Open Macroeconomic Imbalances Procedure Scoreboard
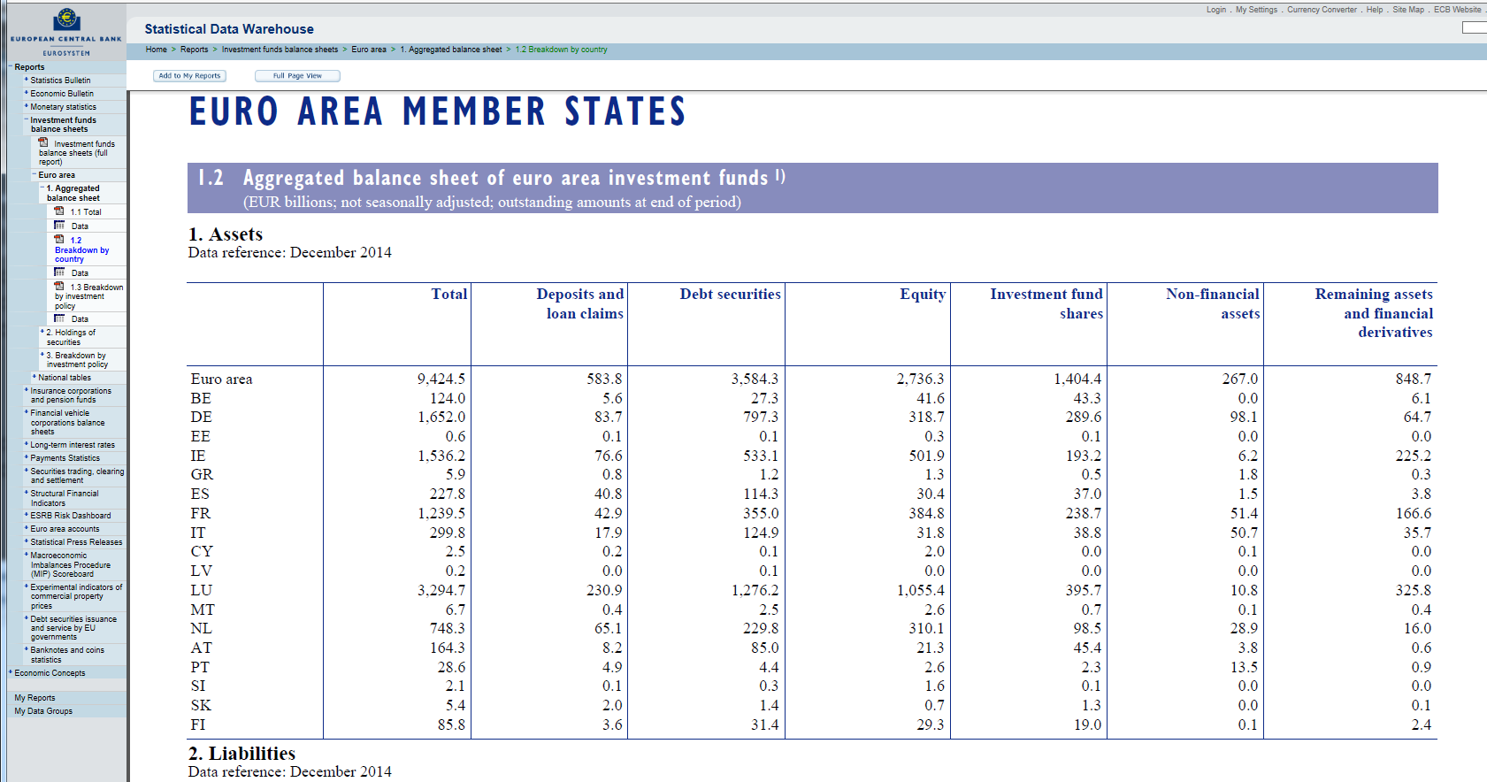The height and width of the screenshot is (782, 1487). 71,564
